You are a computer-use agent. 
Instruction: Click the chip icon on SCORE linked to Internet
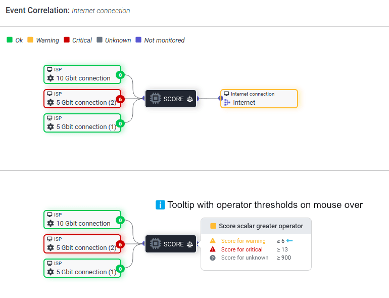pyautogui.click(x=155, y=99)
